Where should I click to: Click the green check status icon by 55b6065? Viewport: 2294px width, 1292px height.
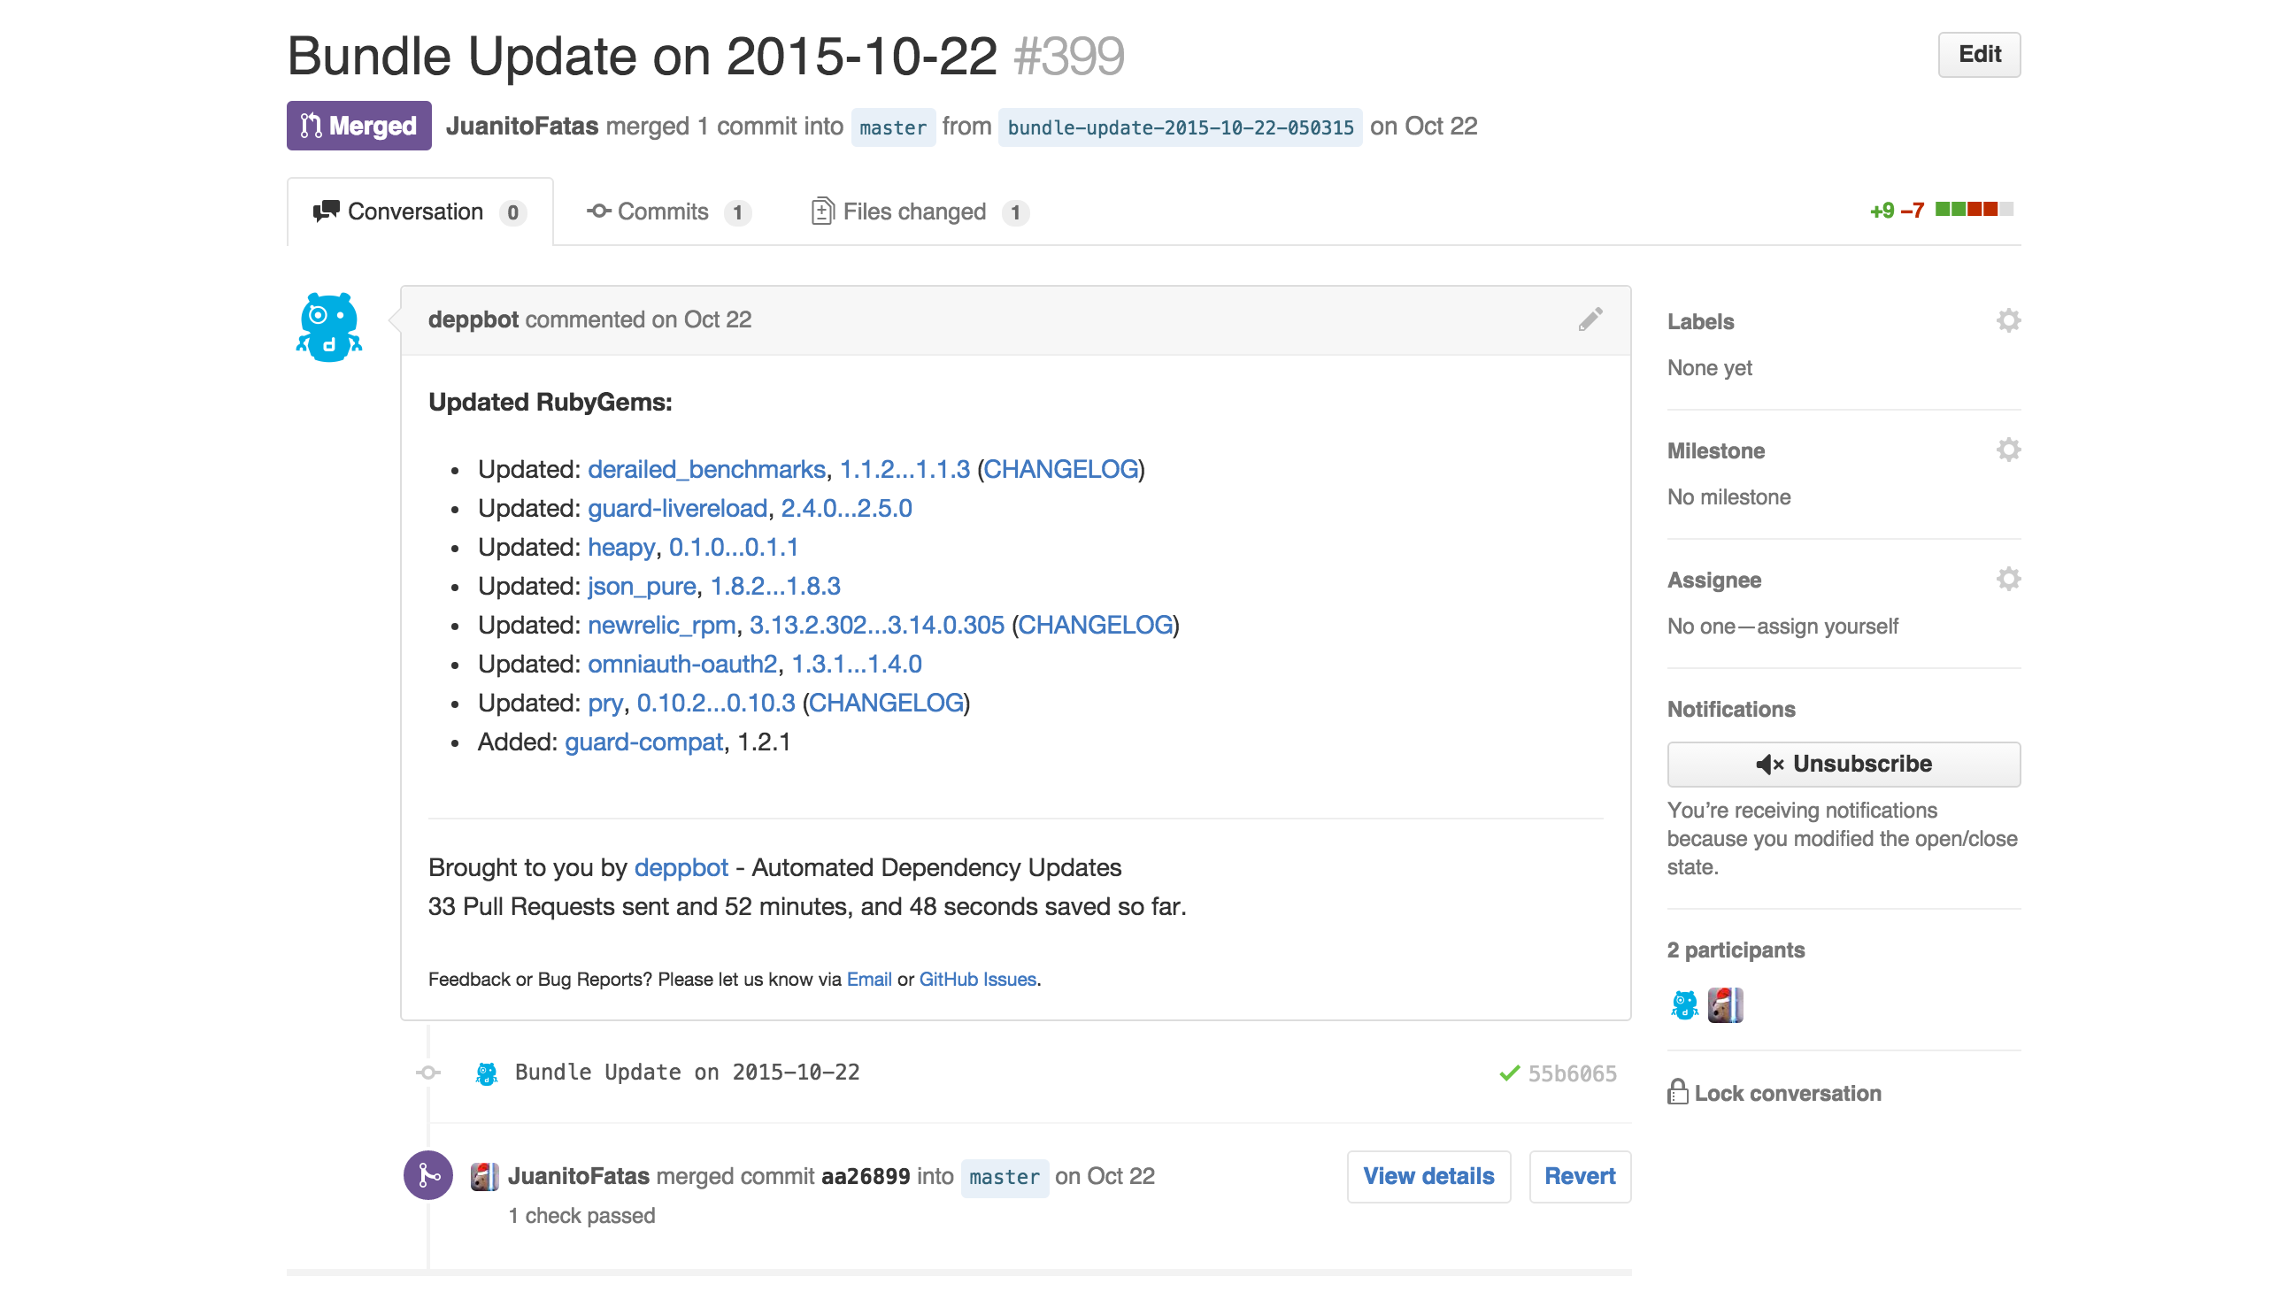click(x=1510, y=1073)
